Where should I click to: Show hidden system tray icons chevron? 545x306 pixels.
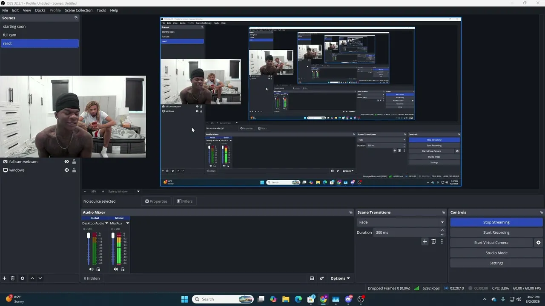click(485, 299)
